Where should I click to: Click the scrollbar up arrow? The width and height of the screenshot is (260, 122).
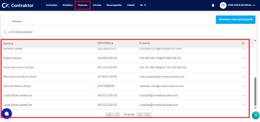(x=255, y=41)
